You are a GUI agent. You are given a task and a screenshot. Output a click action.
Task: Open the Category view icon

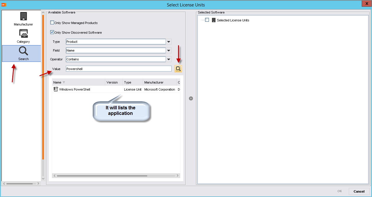point(24,34)
